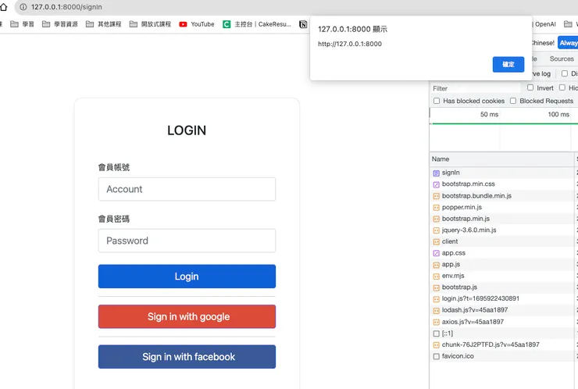Focus the Account input field
Screen dimensions: 578x389
coord(187,189)
